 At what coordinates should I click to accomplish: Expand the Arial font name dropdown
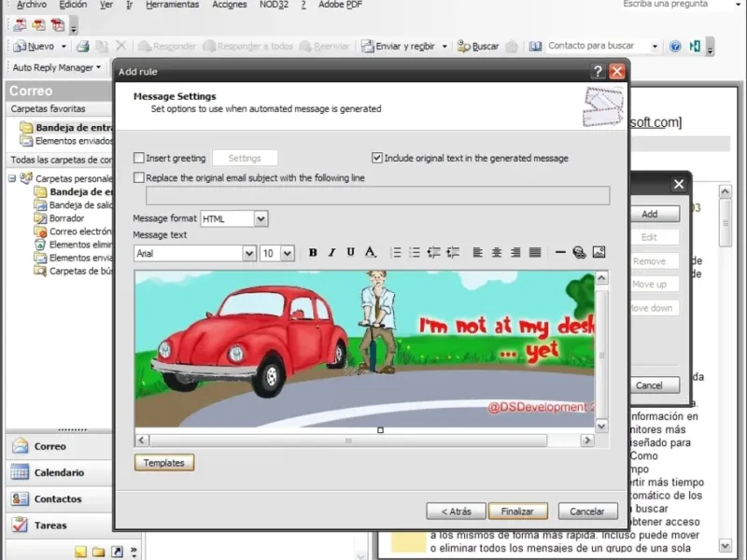pyautogui.click(x=248, y=253)
